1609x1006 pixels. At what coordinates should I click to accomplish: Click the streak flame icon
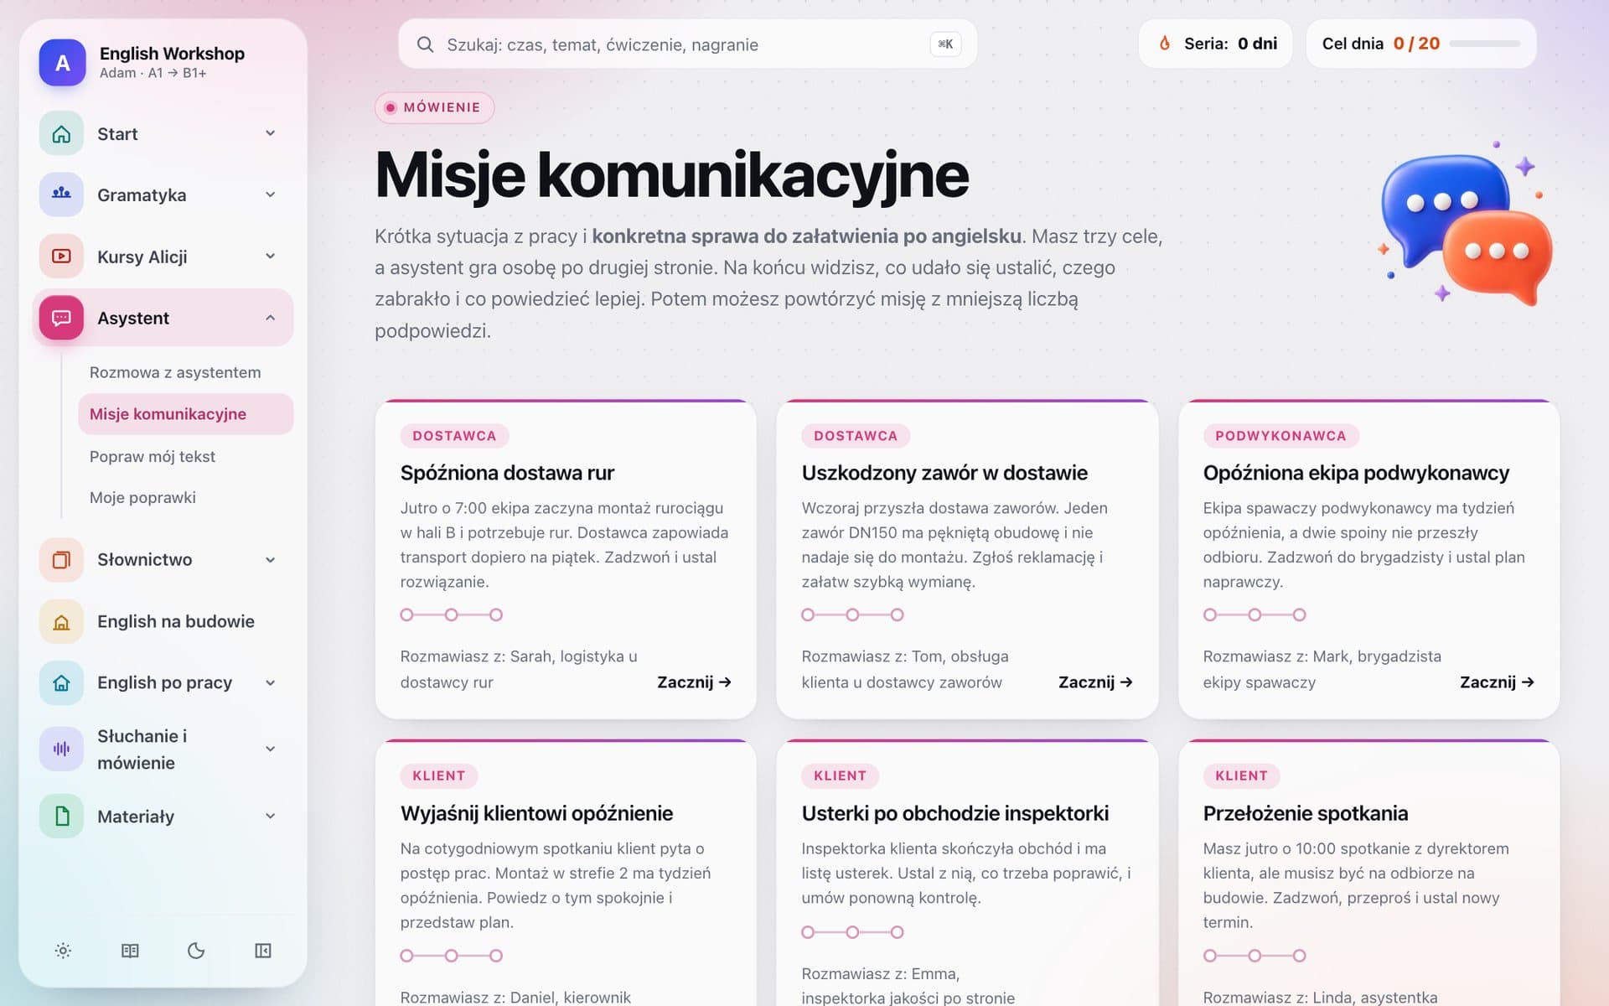pyautogui.click(x=1165, y=44)
